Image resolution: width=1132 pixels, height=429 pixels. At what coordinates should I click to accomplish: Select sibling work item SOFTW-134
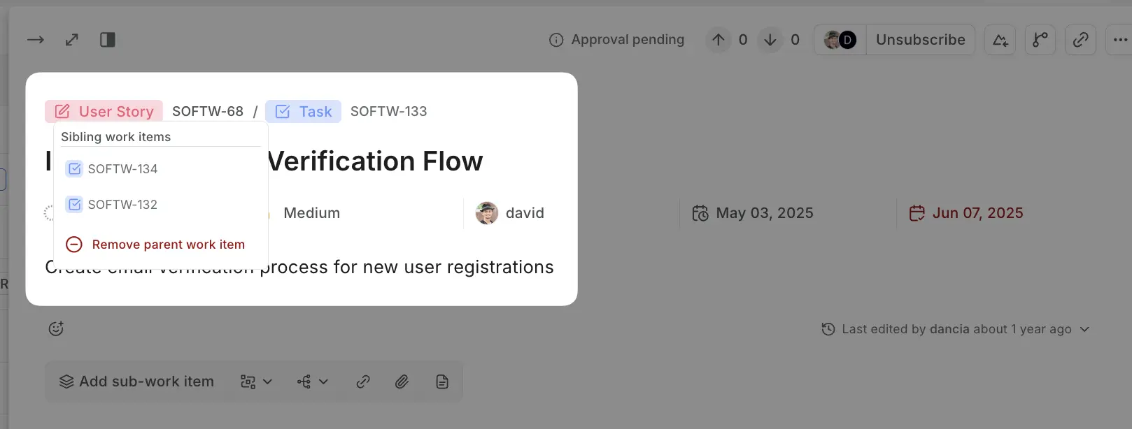point(122,169)
